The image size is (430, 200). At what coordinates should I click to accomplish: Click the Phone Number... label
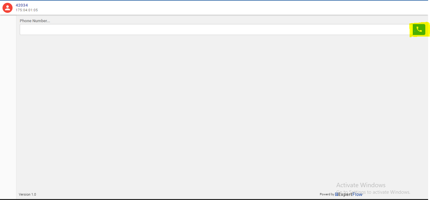(x=35, y=21)
